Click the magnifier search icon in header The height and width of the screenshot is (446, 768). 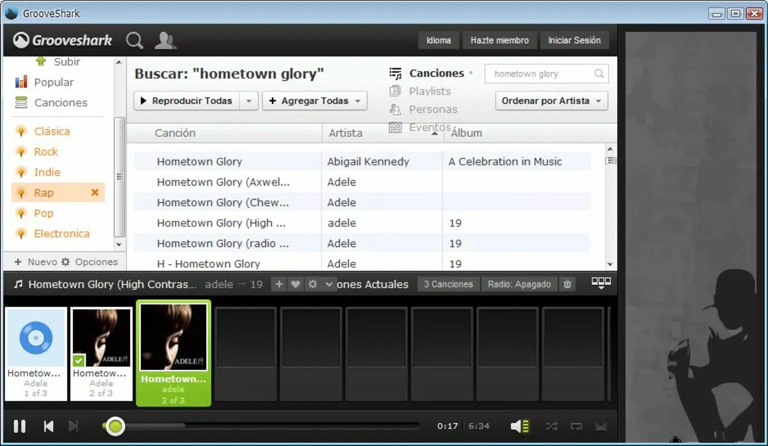coord(134,41)
